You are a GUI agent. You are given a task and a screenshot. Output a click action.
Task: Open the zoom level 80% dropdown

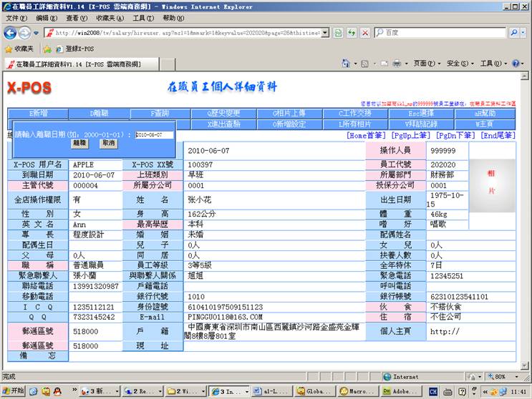500,377
